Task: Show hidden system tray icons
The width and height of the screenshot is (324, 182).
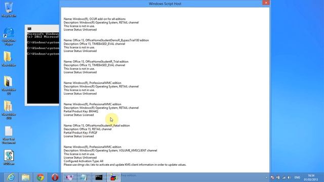Action: pos(266,177)
